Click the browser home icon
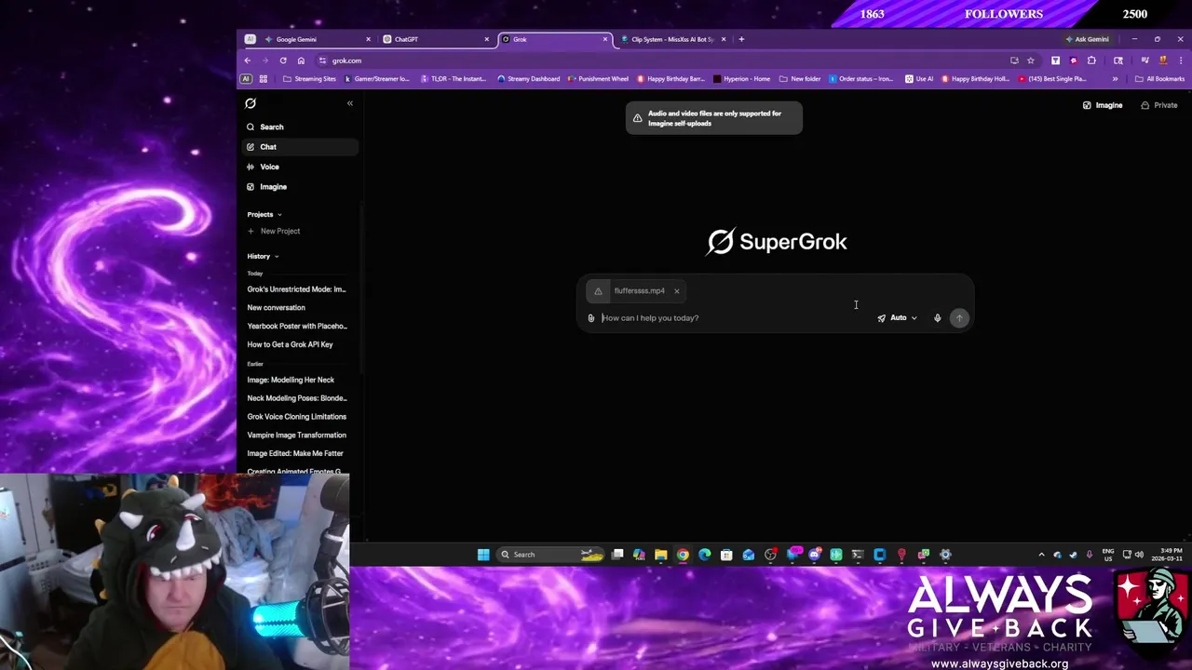This screenshot has width=1192, height=670. (x=301, y=60)
